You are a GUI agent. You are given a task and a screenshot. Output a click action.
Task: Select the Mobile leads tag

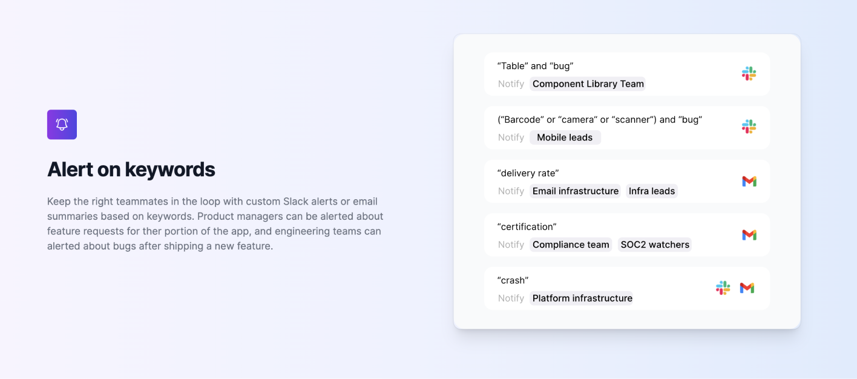click(x=565, y=137)
